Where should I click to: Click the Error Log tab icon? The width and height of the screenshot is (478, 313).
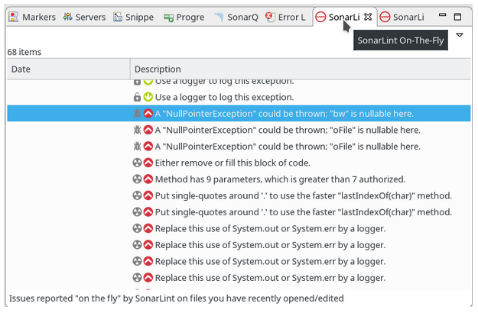point(270,17)
